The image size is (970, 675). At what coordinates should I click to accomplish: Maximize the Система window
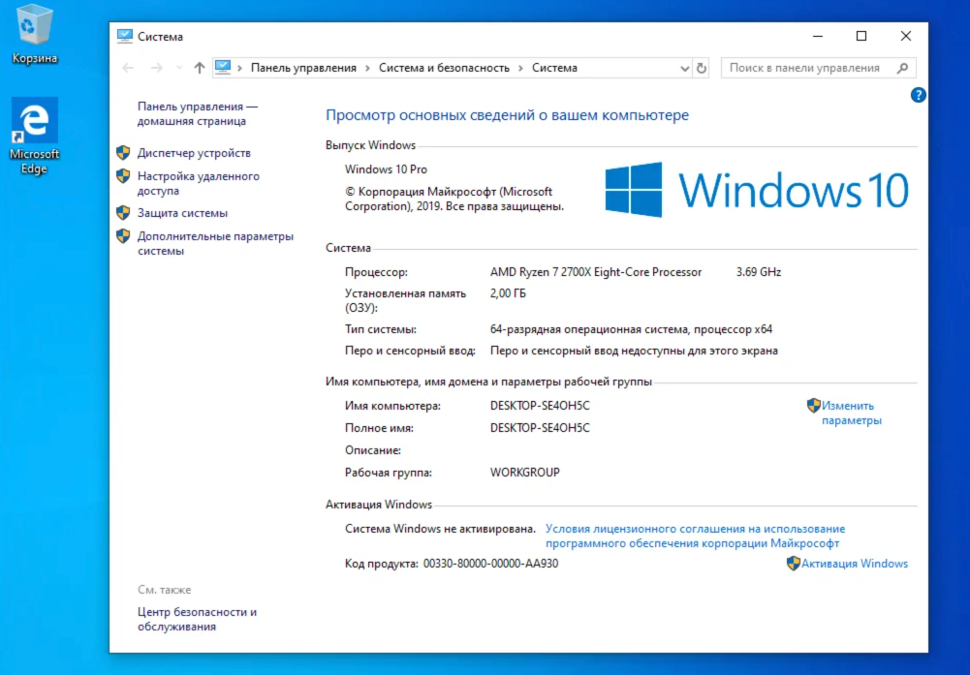coord(861,36)
